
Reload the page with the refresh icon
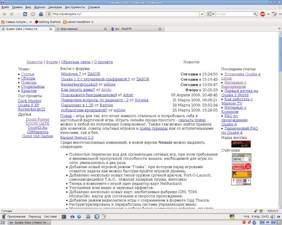(25, 14)
